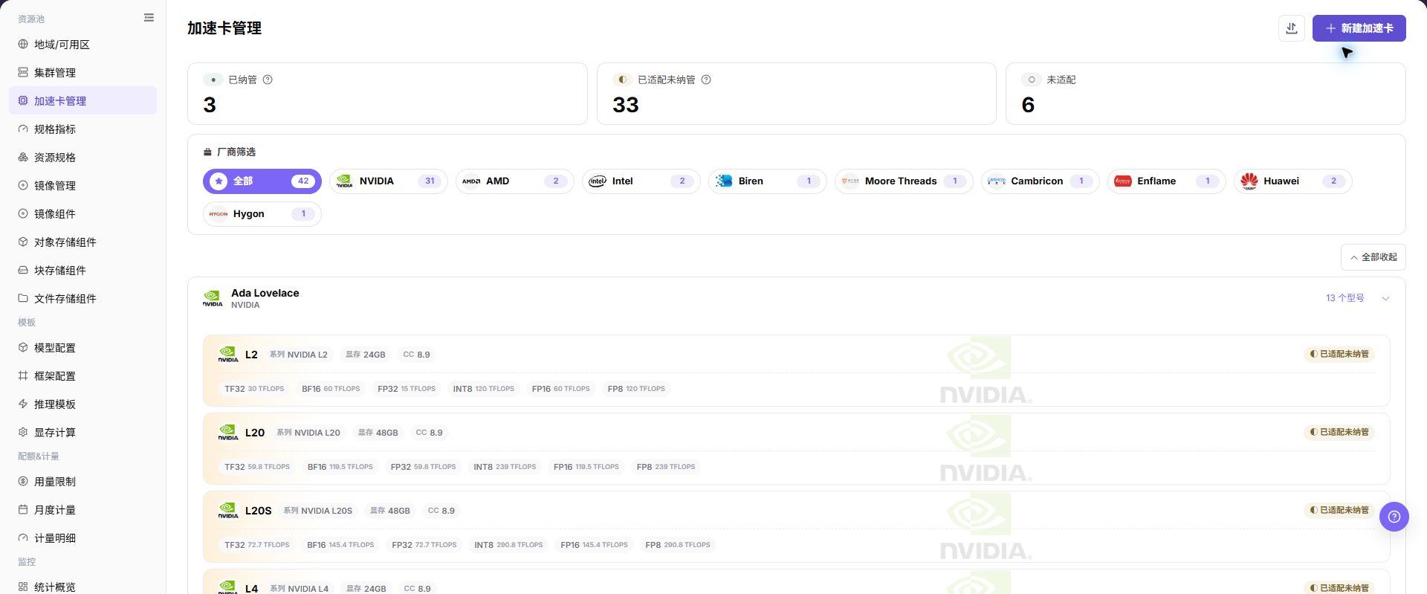
Task: Open the floating help button
Action: pos(1394,517)
